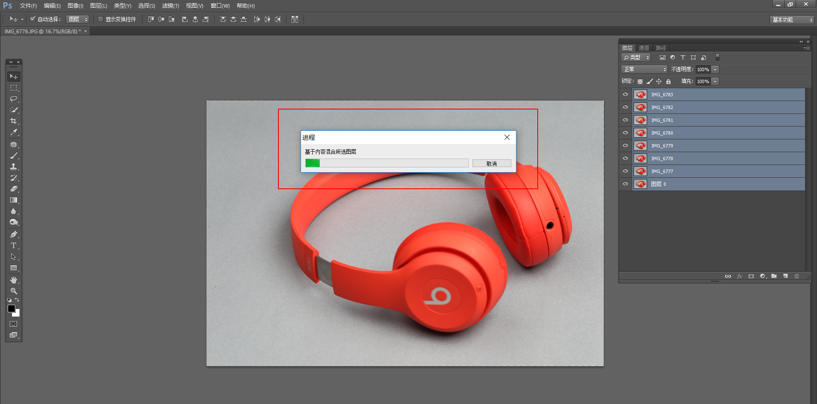This screenshot has height=404, width=817.
Task: Open the Edit menu
Action: [x=52, y=6]
